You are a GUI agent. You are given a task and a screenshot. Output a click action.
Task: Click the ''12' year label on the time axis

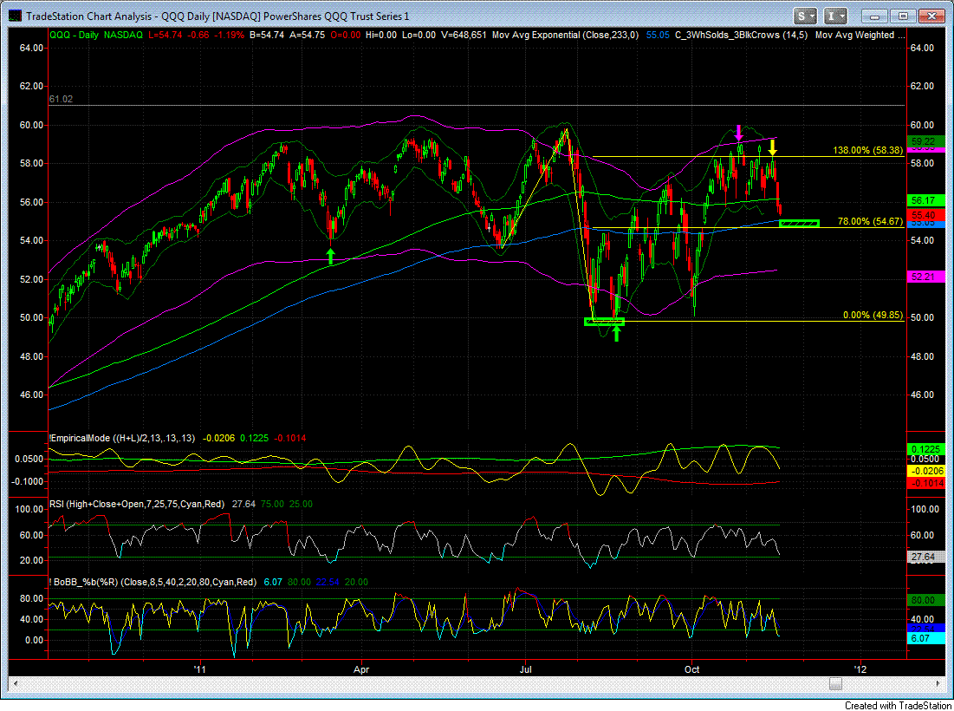point(860,669)
